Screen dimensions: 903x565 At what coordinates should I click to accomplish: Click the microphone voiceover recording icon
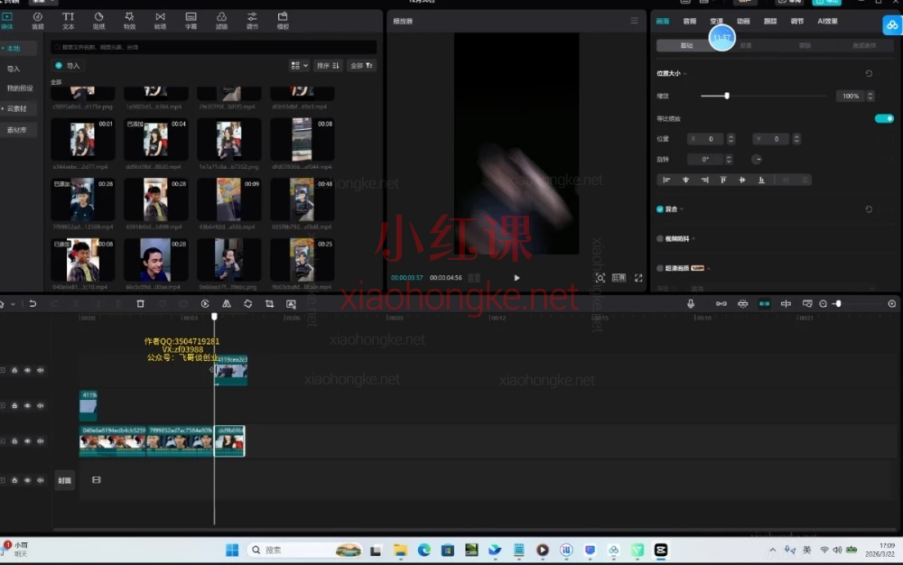(691, 303)
